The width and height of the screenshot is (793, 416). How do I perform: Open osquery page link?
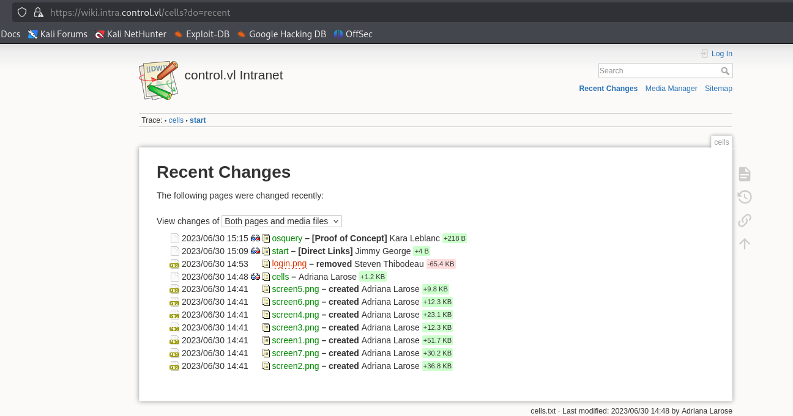point(287,238)
